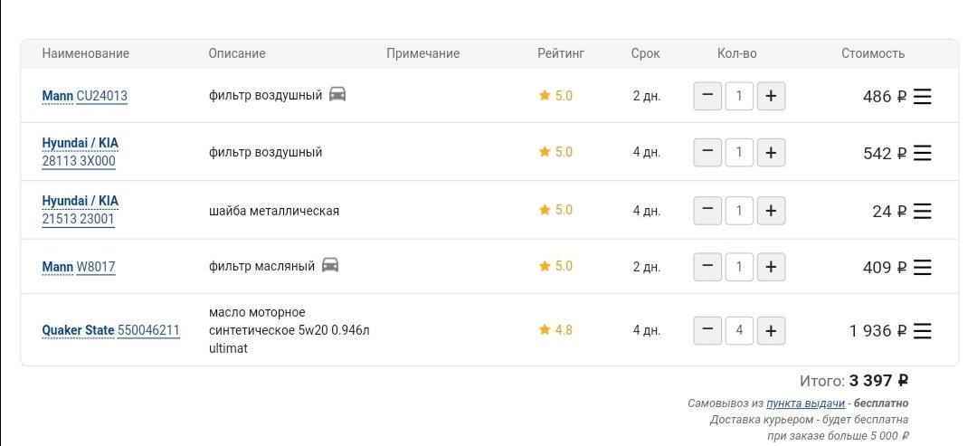The image size is (977, 446).
Task: Increase quantity of Mann W8017 oil filter
Action: 771,267
